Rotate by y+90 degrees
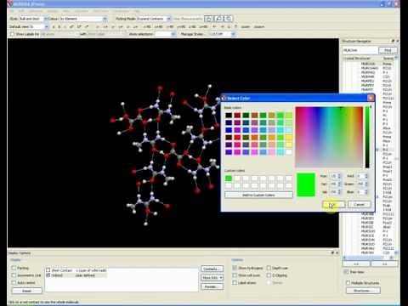The image size is (408, 306). 181,26
